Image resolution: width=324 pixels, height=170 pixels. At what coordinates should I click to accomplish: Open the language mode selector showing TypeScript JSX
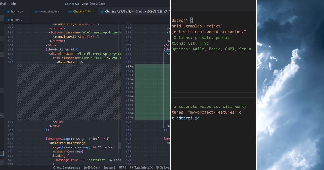click(143, 168)
